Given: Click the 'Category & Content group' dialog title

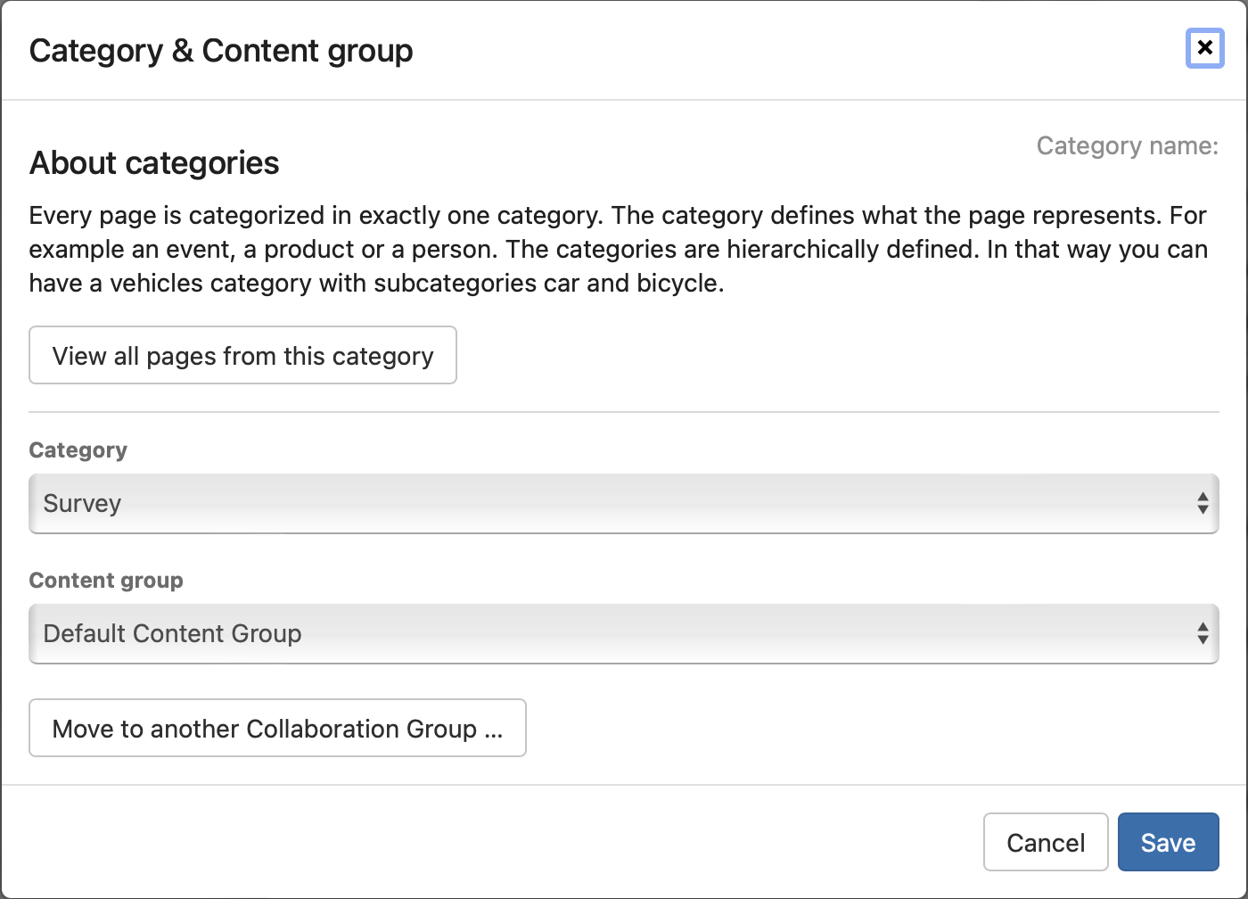Looking at the screenshot, I should [x=221, y=51].
